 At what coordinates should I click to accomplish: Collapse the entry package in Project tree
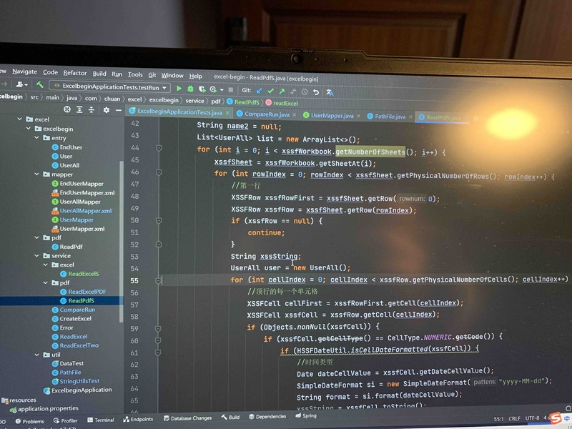[x=36, y=137]
